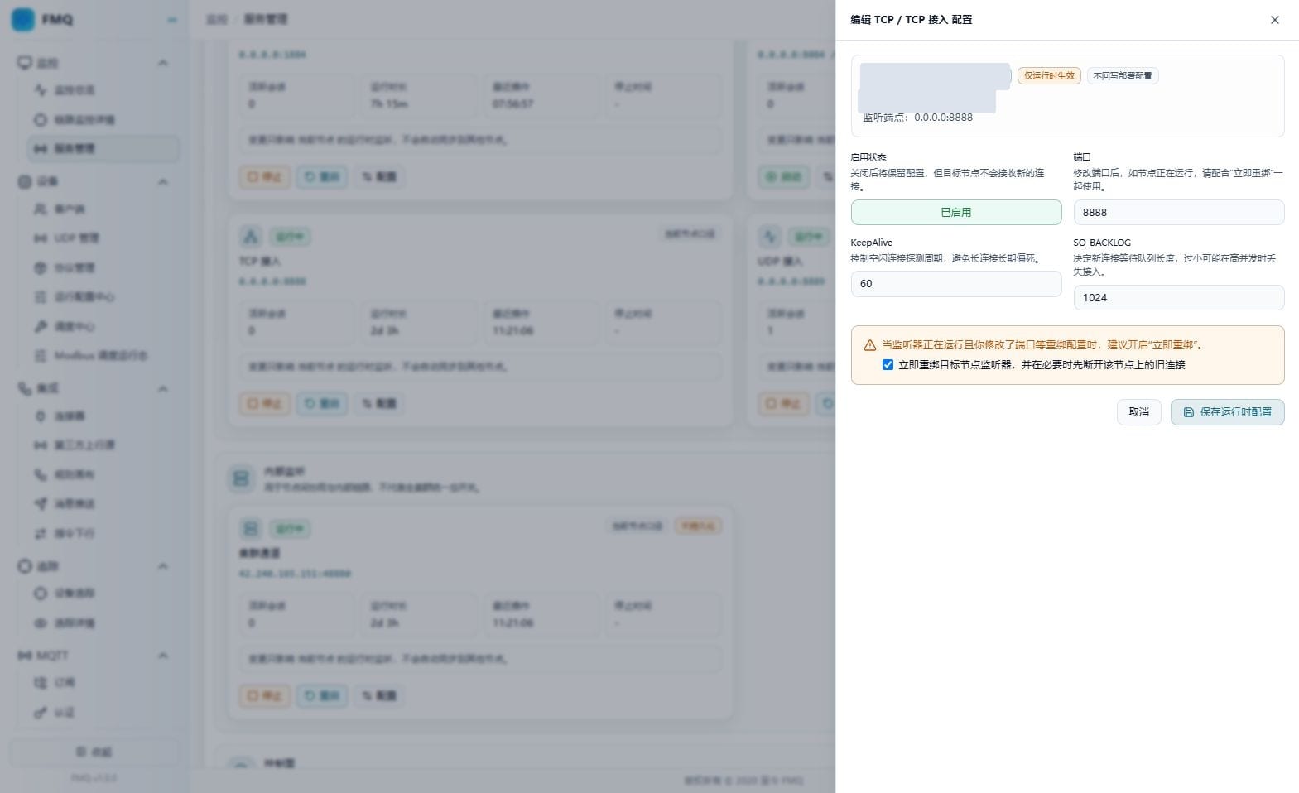
Task: Focus the SO_BACKLOG field showing 1024
Action: 1178,298
